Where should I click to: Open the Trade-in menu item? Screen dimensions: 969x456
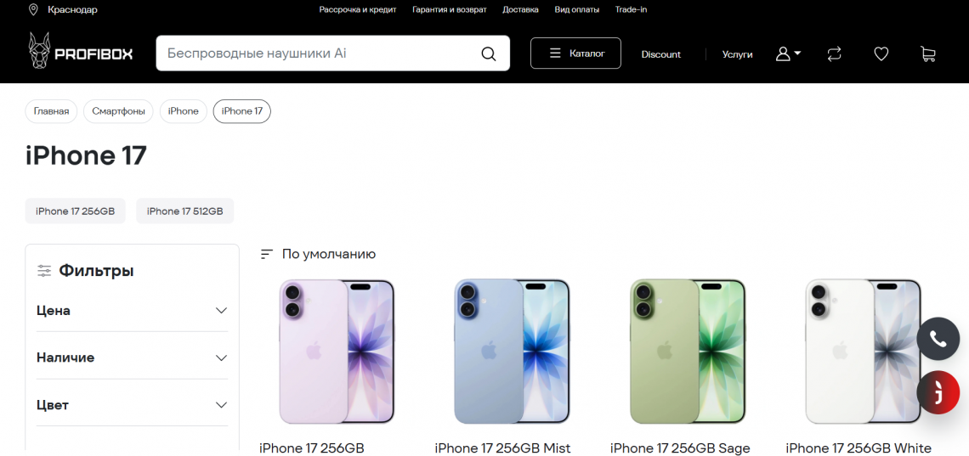pyautogui.click(x=631, y=9)
